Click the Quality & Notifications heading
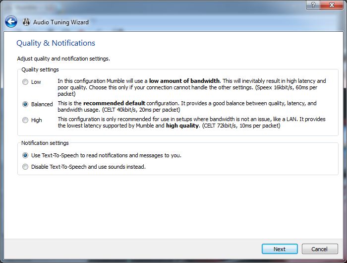The width and height of the screenshot is (347, 263). click(56, 43)
